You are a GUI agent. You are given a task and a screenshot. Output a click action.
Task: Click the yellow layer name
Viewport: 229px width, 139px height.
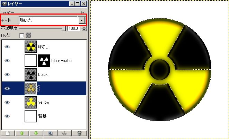(44, 102)
